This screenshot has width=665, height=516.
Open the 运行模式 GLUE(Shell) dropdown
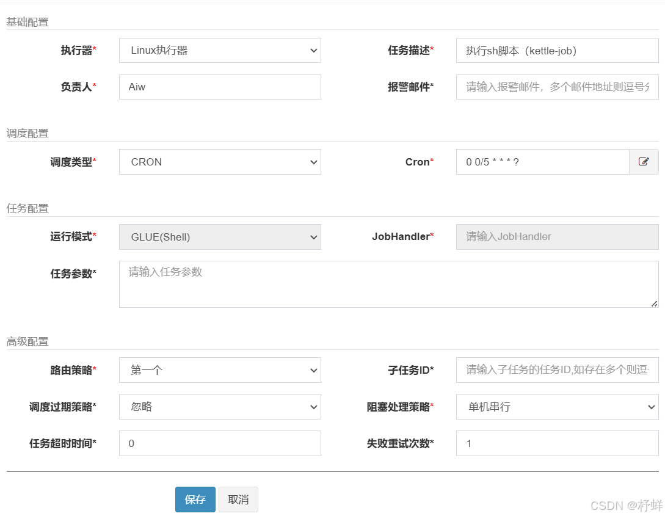(x=220, y=236)
